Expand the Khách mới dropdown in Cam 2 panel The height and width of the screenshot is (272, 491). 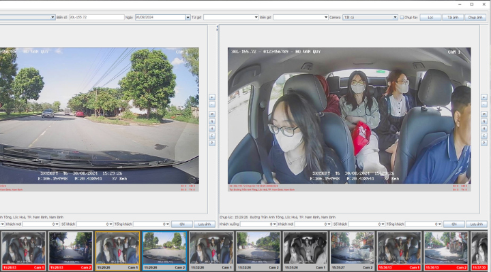57,224
